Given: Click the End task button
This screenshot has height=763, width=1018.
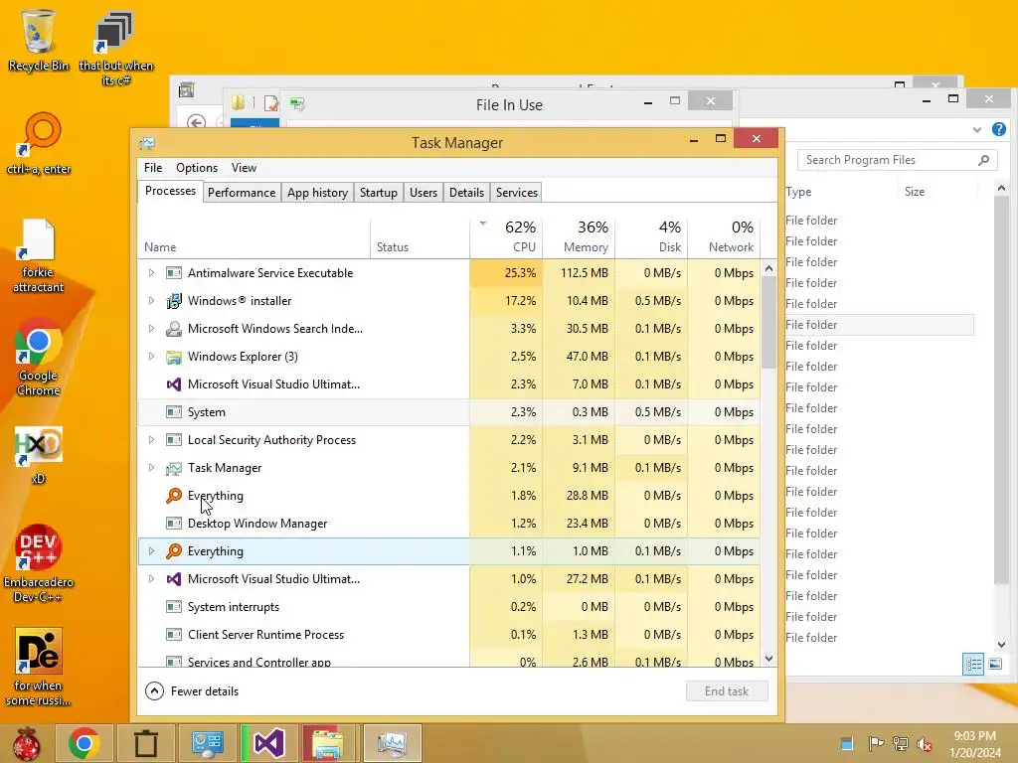Looking at the screenshot, I should pyautogui.click(x=727, y=691).
